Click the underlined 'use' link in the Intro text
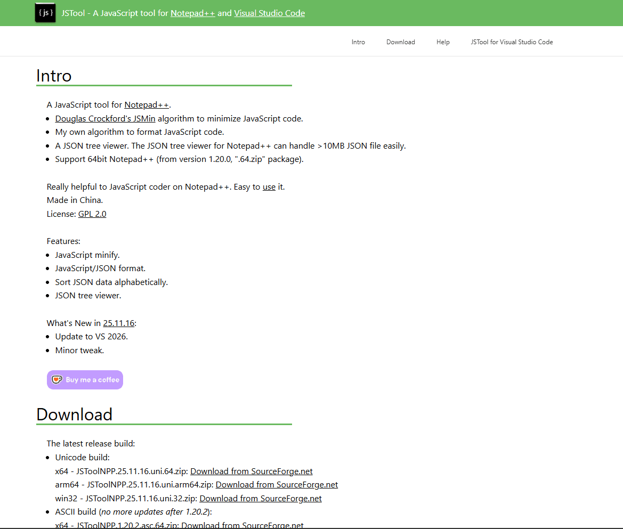Image resolution: width=623 pixels, height=529 pixels. pos(269,186)
